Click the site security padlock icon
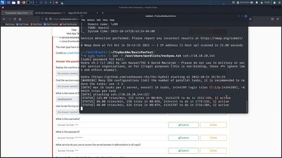The image size is (282, 158). 46,19
